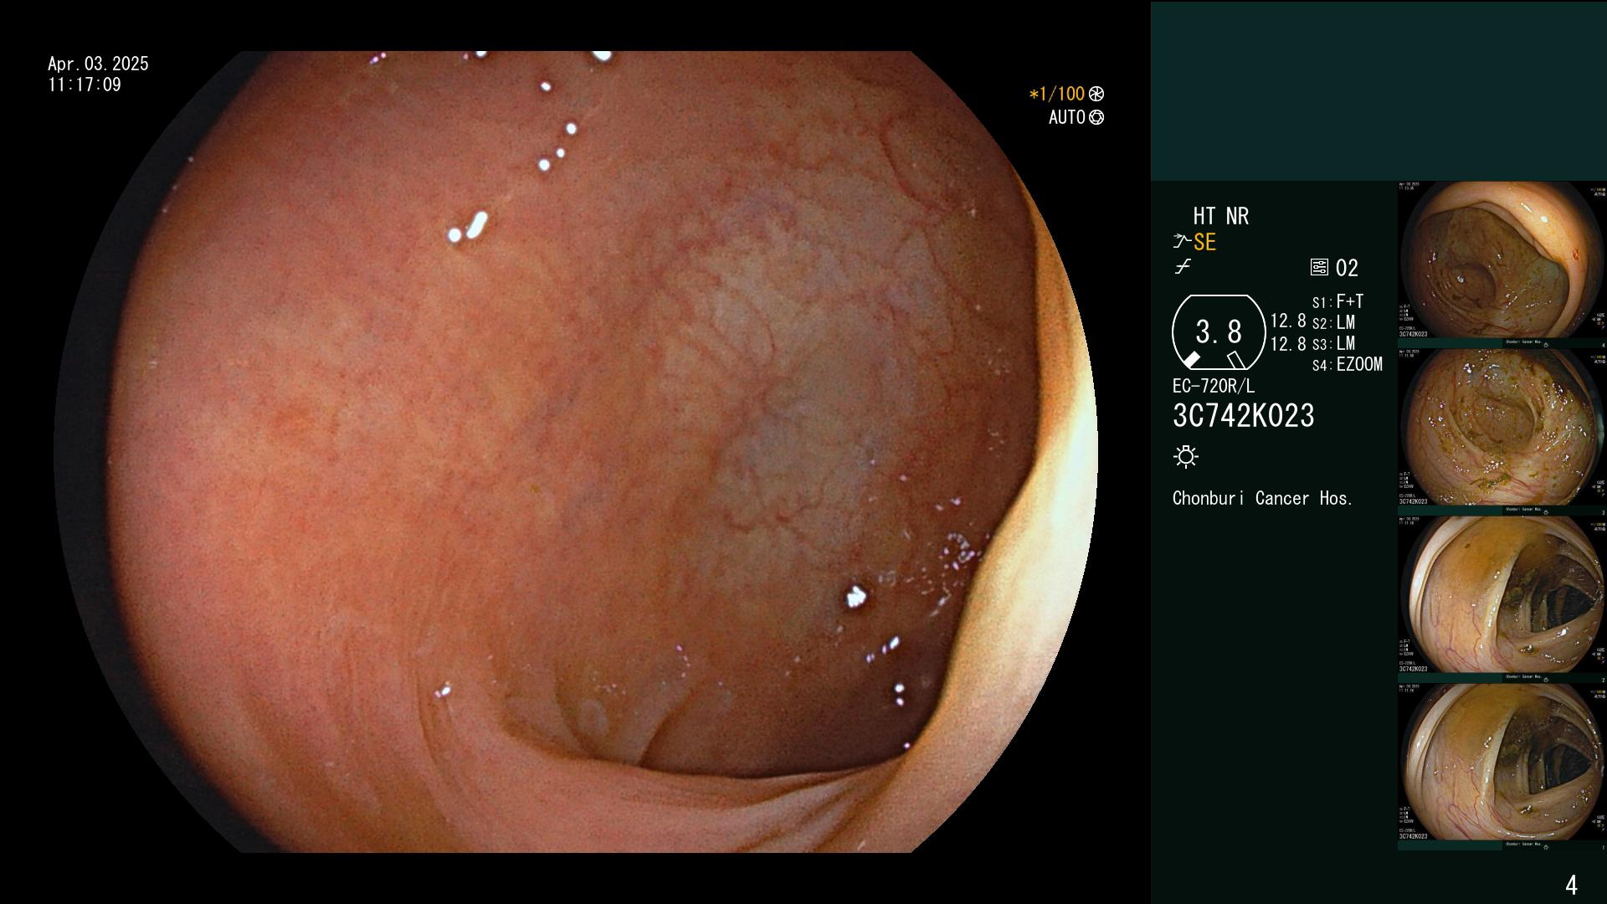The image size is (1607, 904).
Task: Click the shutter speed icon beside 1/100
Action: pos(1096,94)
